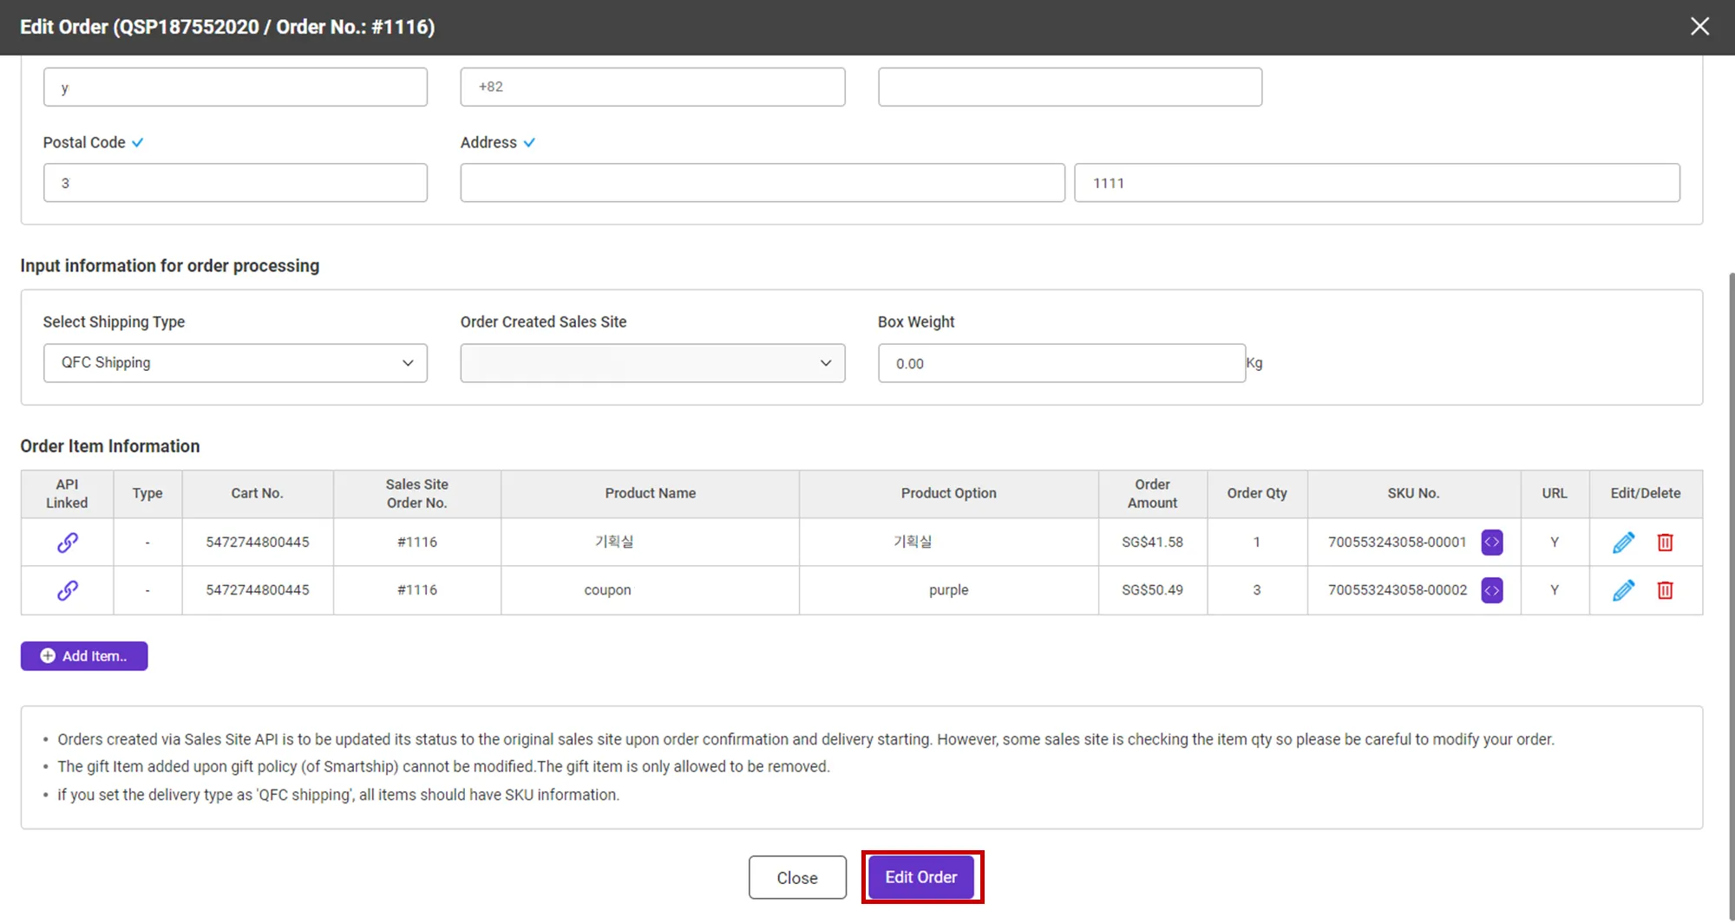Viewport: 1735px width, 923px height.
Task: Open the Select Shipping Type dropdown
Action: tap(235, 363)
